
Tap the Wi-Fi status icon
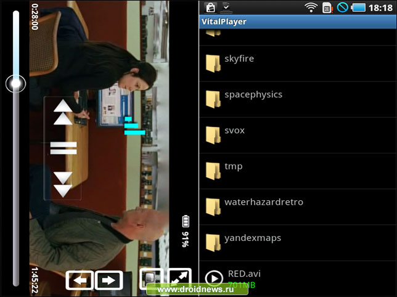click(311, 7)
